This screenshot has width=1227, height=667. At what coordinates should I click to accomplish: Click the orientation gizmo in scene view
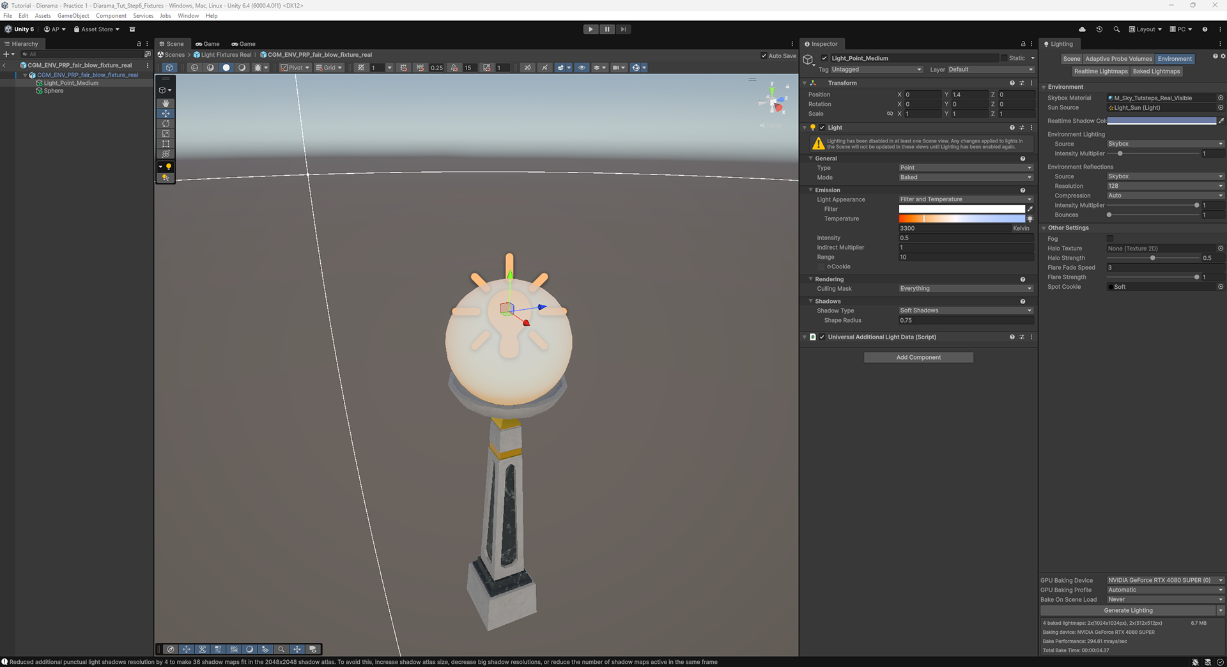773,102
